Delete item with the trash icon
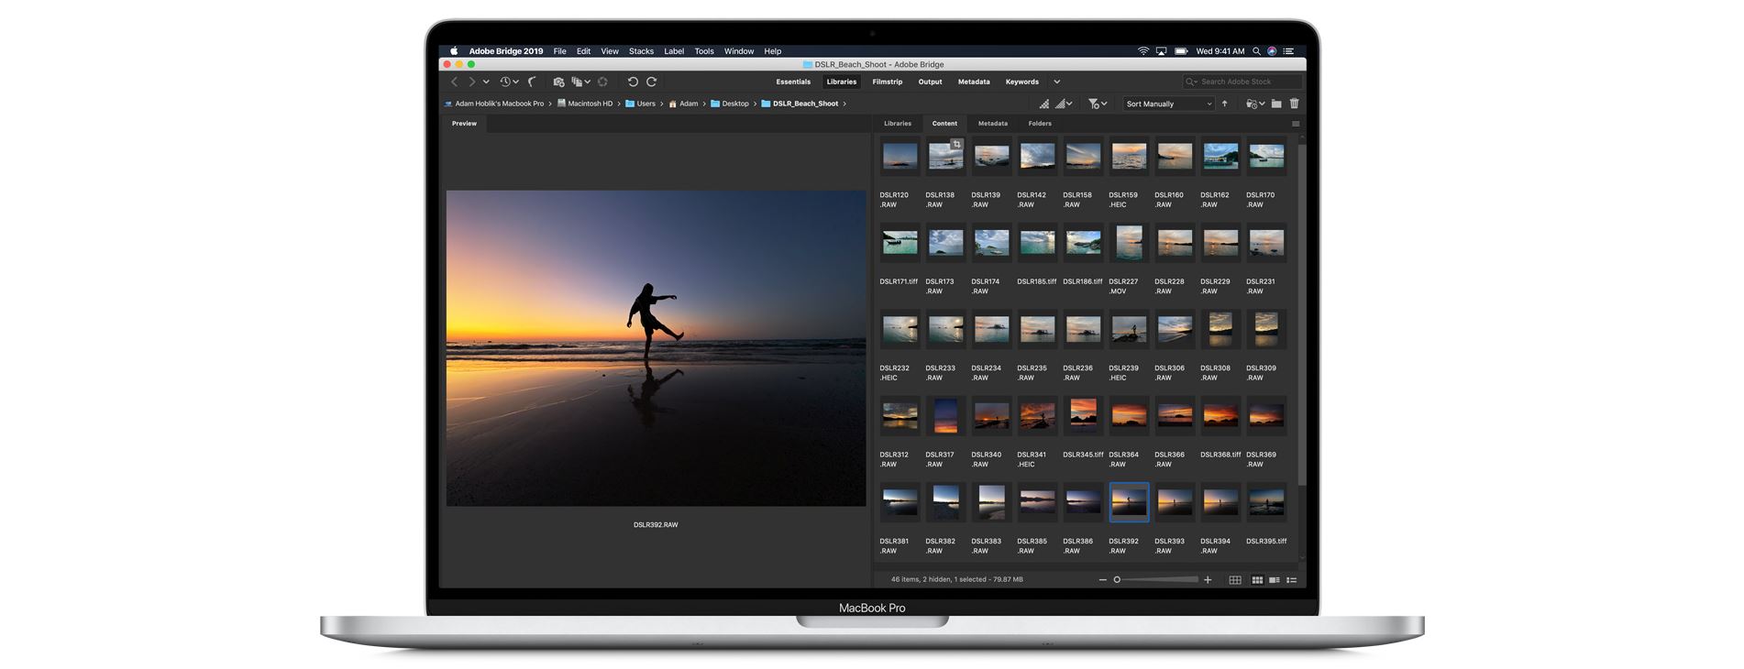 pyautogui.click(x=1295, y=104)
